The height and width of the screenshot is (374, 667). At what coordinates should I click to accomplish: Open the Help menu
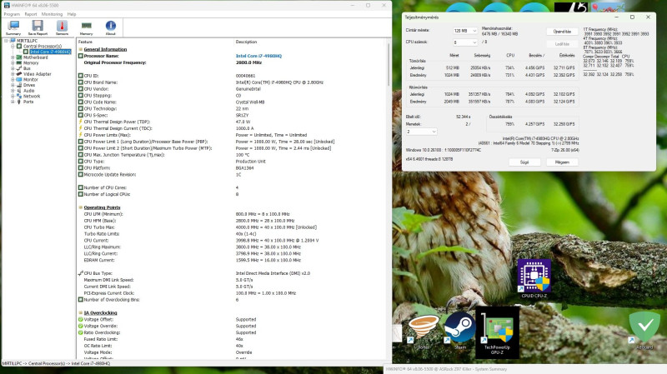click(x=72, y=14)
